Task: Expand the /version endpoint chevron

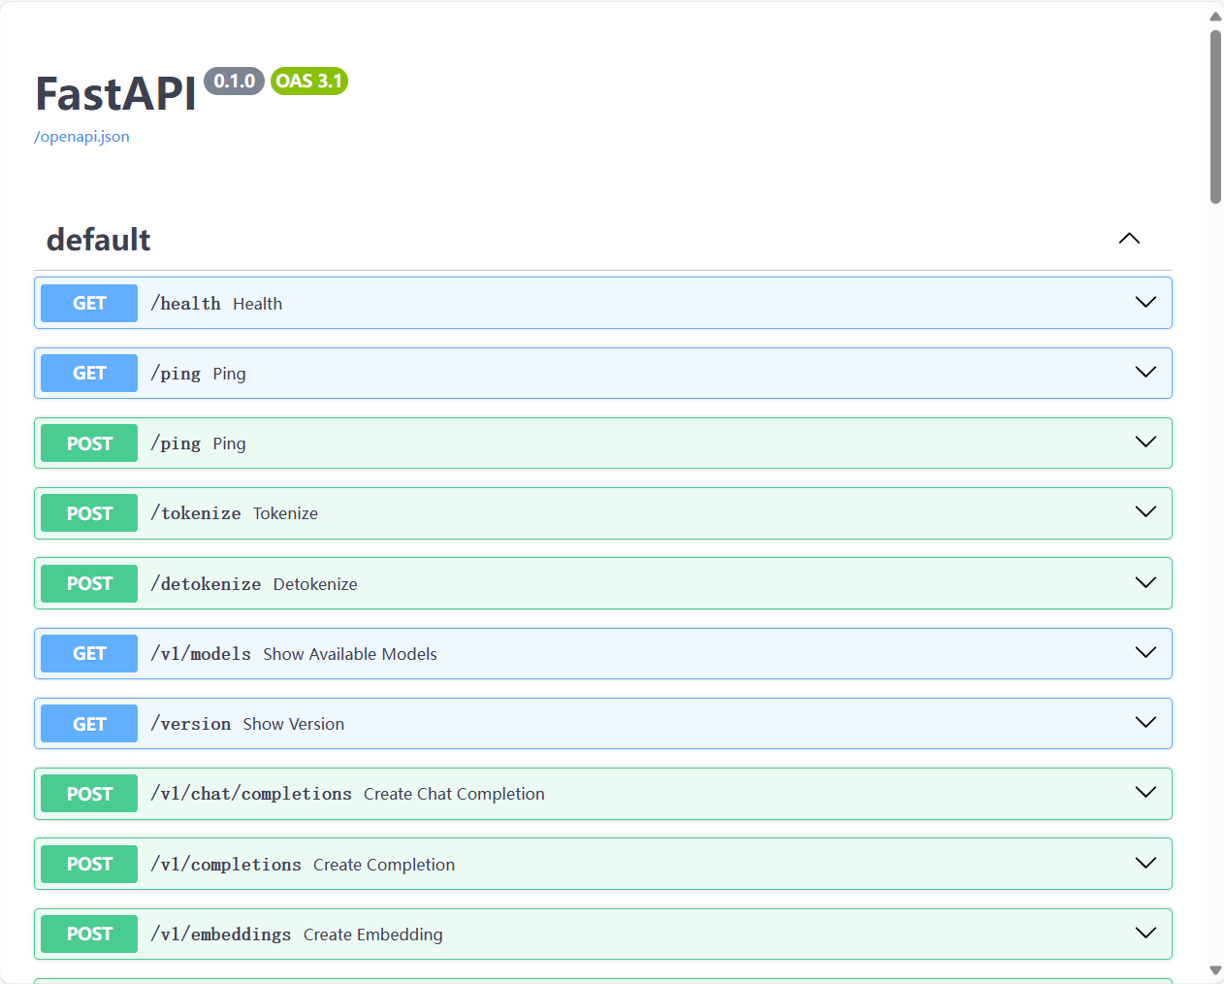Action: (1145, 723)
